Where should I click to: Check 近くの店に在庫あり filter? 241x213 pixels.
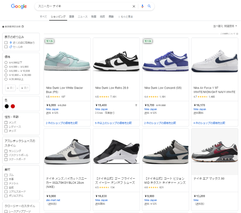click(6, 43)
